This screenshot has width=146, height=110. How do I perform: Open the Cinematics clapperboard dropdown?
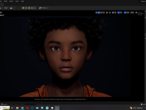click(12, 8)
